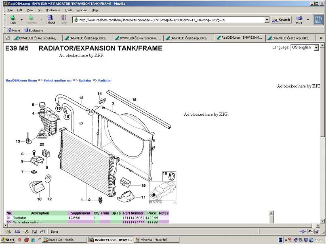Click the Home personal toolbar button
This screenshot has height=244, width=326.
14,30
